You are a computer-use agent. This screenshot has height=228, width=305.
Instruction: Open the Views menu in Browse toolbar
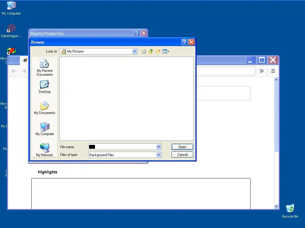click(x=166, y=51)
